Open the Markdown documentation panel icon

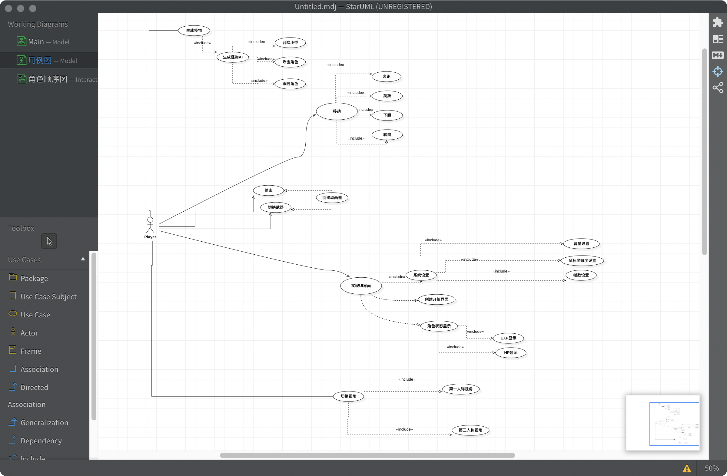click(718, 55)
